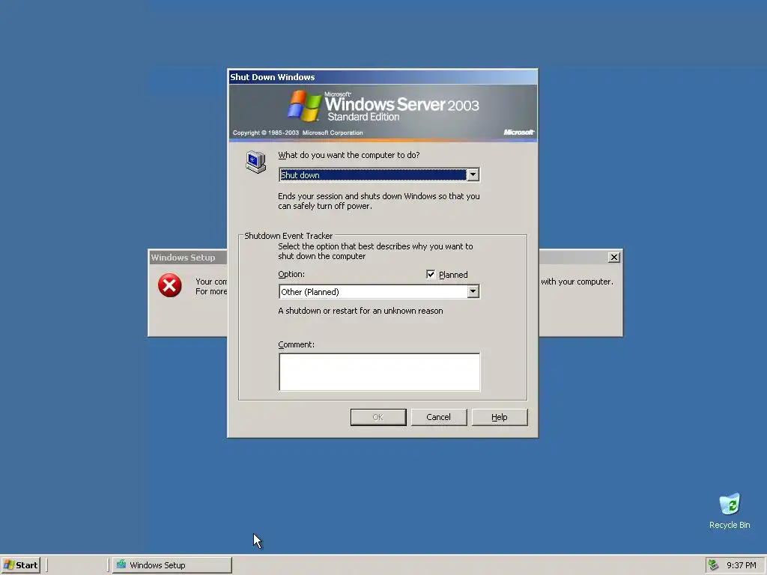The height and width of the screenshot is (575, 767).
Task: Click inside the Comment text box
Action: pyautogui.click(x=379, y=372)
